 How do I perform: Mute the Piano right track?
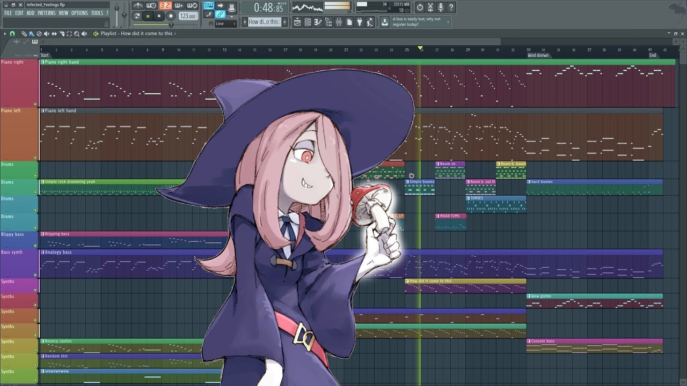(x=35, y=104)
